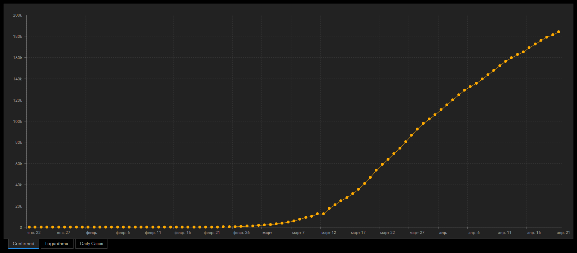Click the bold 'апр.' month label
This screenshot has width=577, height=253.
point(443,233)
